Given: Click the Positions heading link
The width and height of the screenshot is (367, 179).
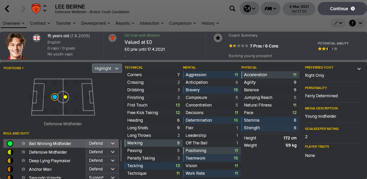Looking at the screenshot, I should (x=14, y=68).
